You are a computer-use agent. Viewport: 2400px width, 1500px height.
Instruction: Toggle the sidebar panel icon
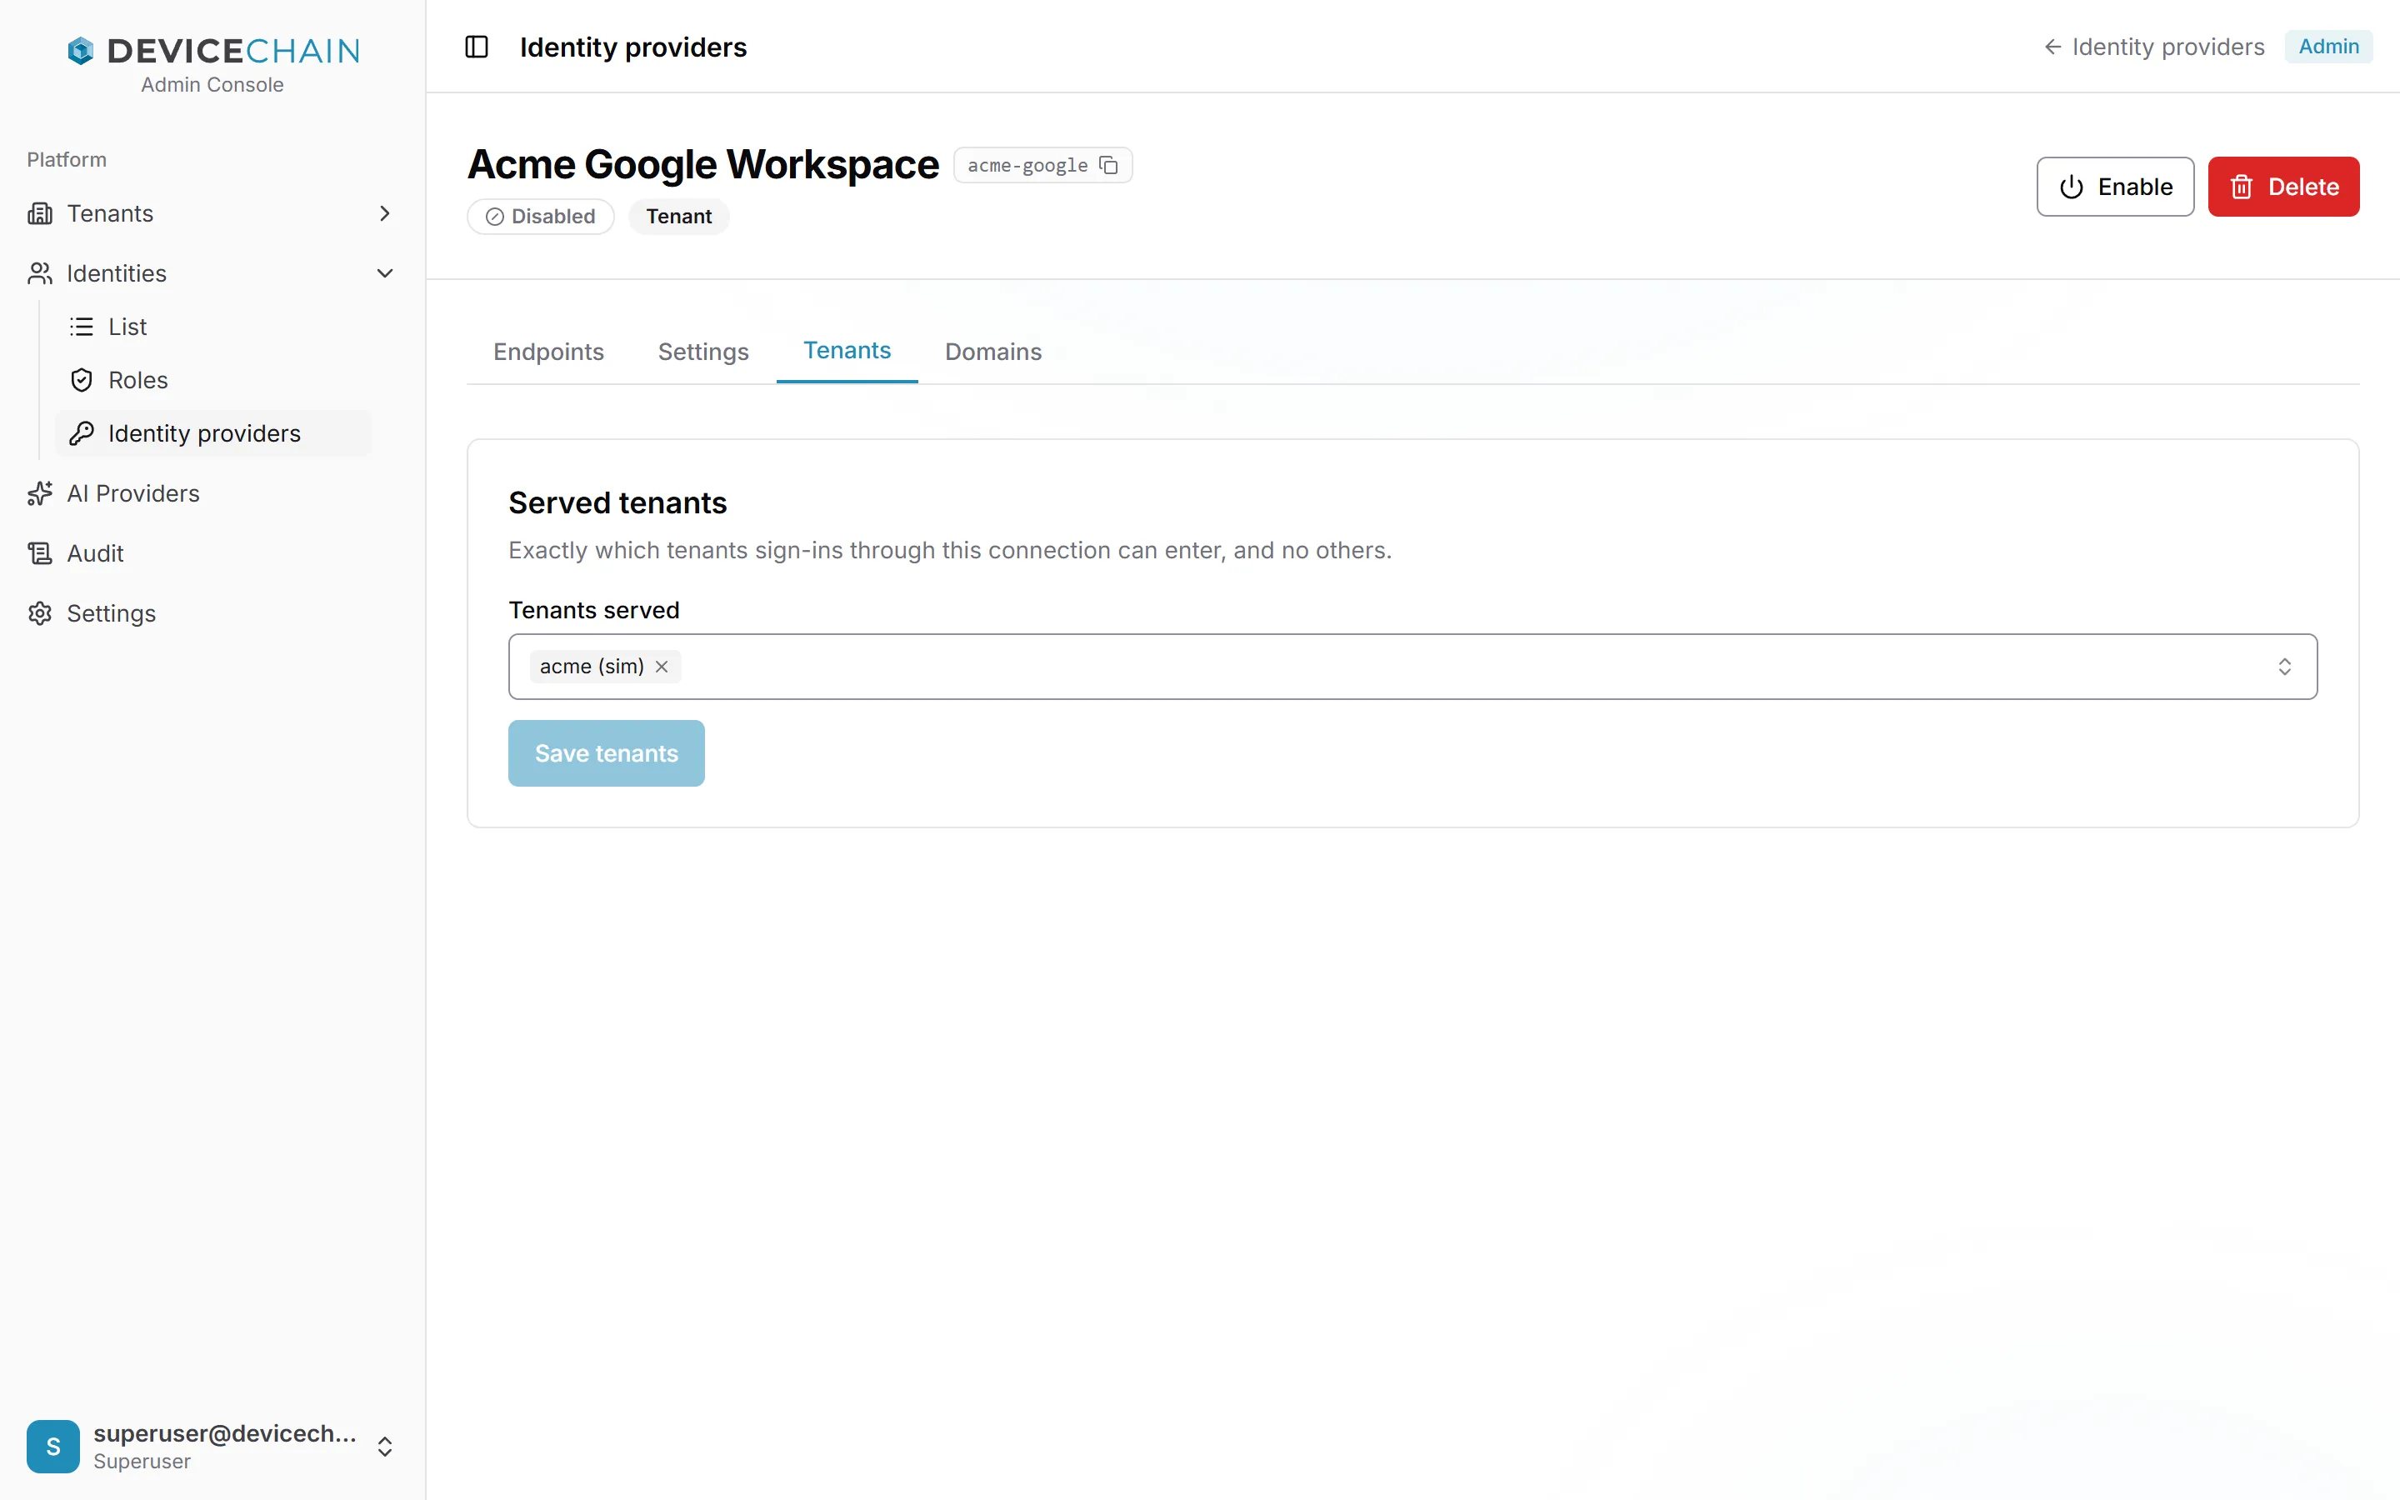477,47
